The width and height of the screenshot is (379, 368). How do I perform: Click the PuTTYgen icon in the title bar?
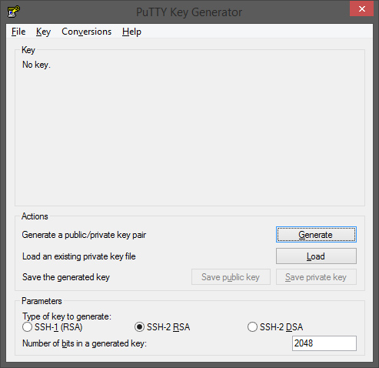14,12
